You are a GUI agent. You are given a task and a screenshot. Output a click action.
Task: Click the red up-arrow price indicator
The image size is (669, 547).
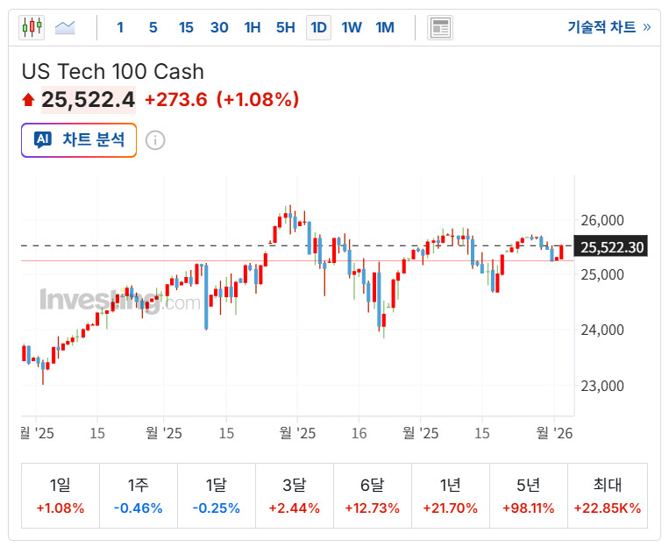coord(29,100)
